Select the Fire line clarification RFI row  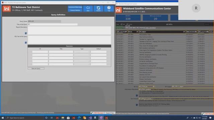(x=165, y=57)
